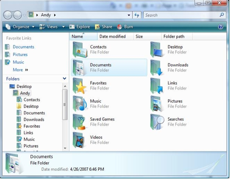Viewport: 230px width, 179px height.
Task: Sort by the Name column header
Action: (x=83, y=36)
